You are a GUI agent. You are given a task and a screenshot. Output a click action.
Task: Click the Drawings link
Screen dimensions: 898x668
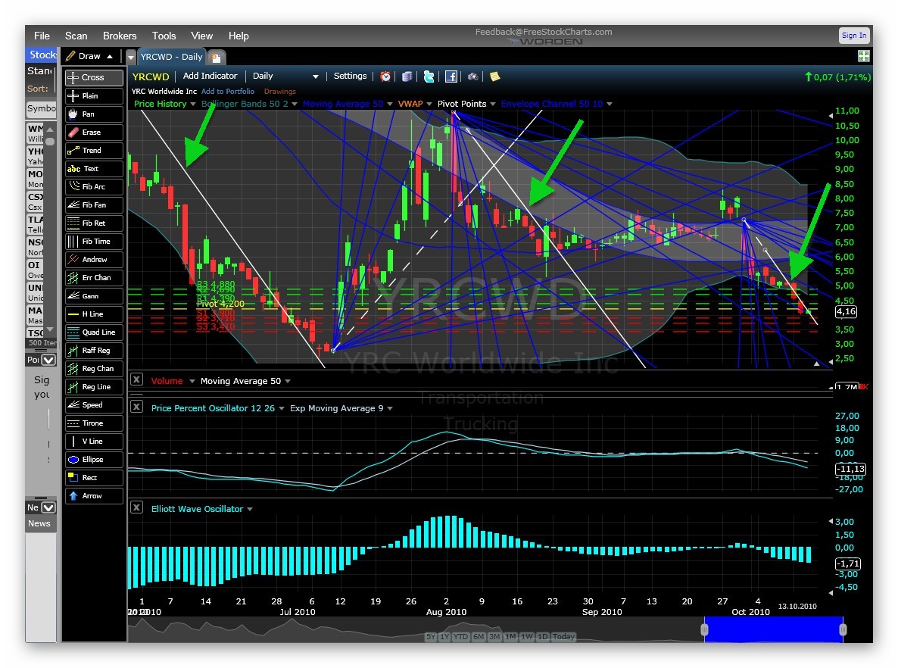pos(280,91)
